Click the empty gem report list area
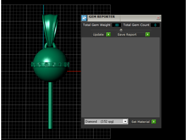Viewport: 187px width, 140px height. 120,77
